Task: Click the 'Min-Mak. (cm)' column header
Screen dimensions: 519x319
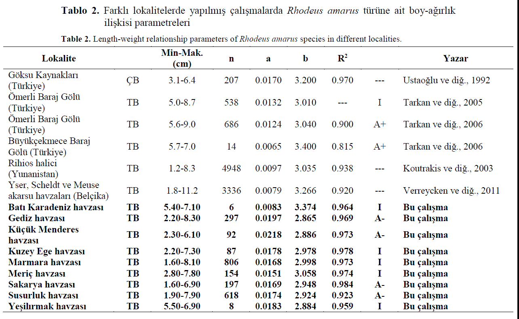Action: pyautogui.click(x=182, y=58)
